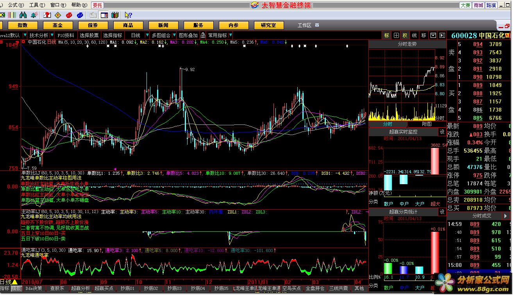513x295 pixels.
Task: Click 选择股票 in the chart toolbar
Action: (x=89, y=35)
